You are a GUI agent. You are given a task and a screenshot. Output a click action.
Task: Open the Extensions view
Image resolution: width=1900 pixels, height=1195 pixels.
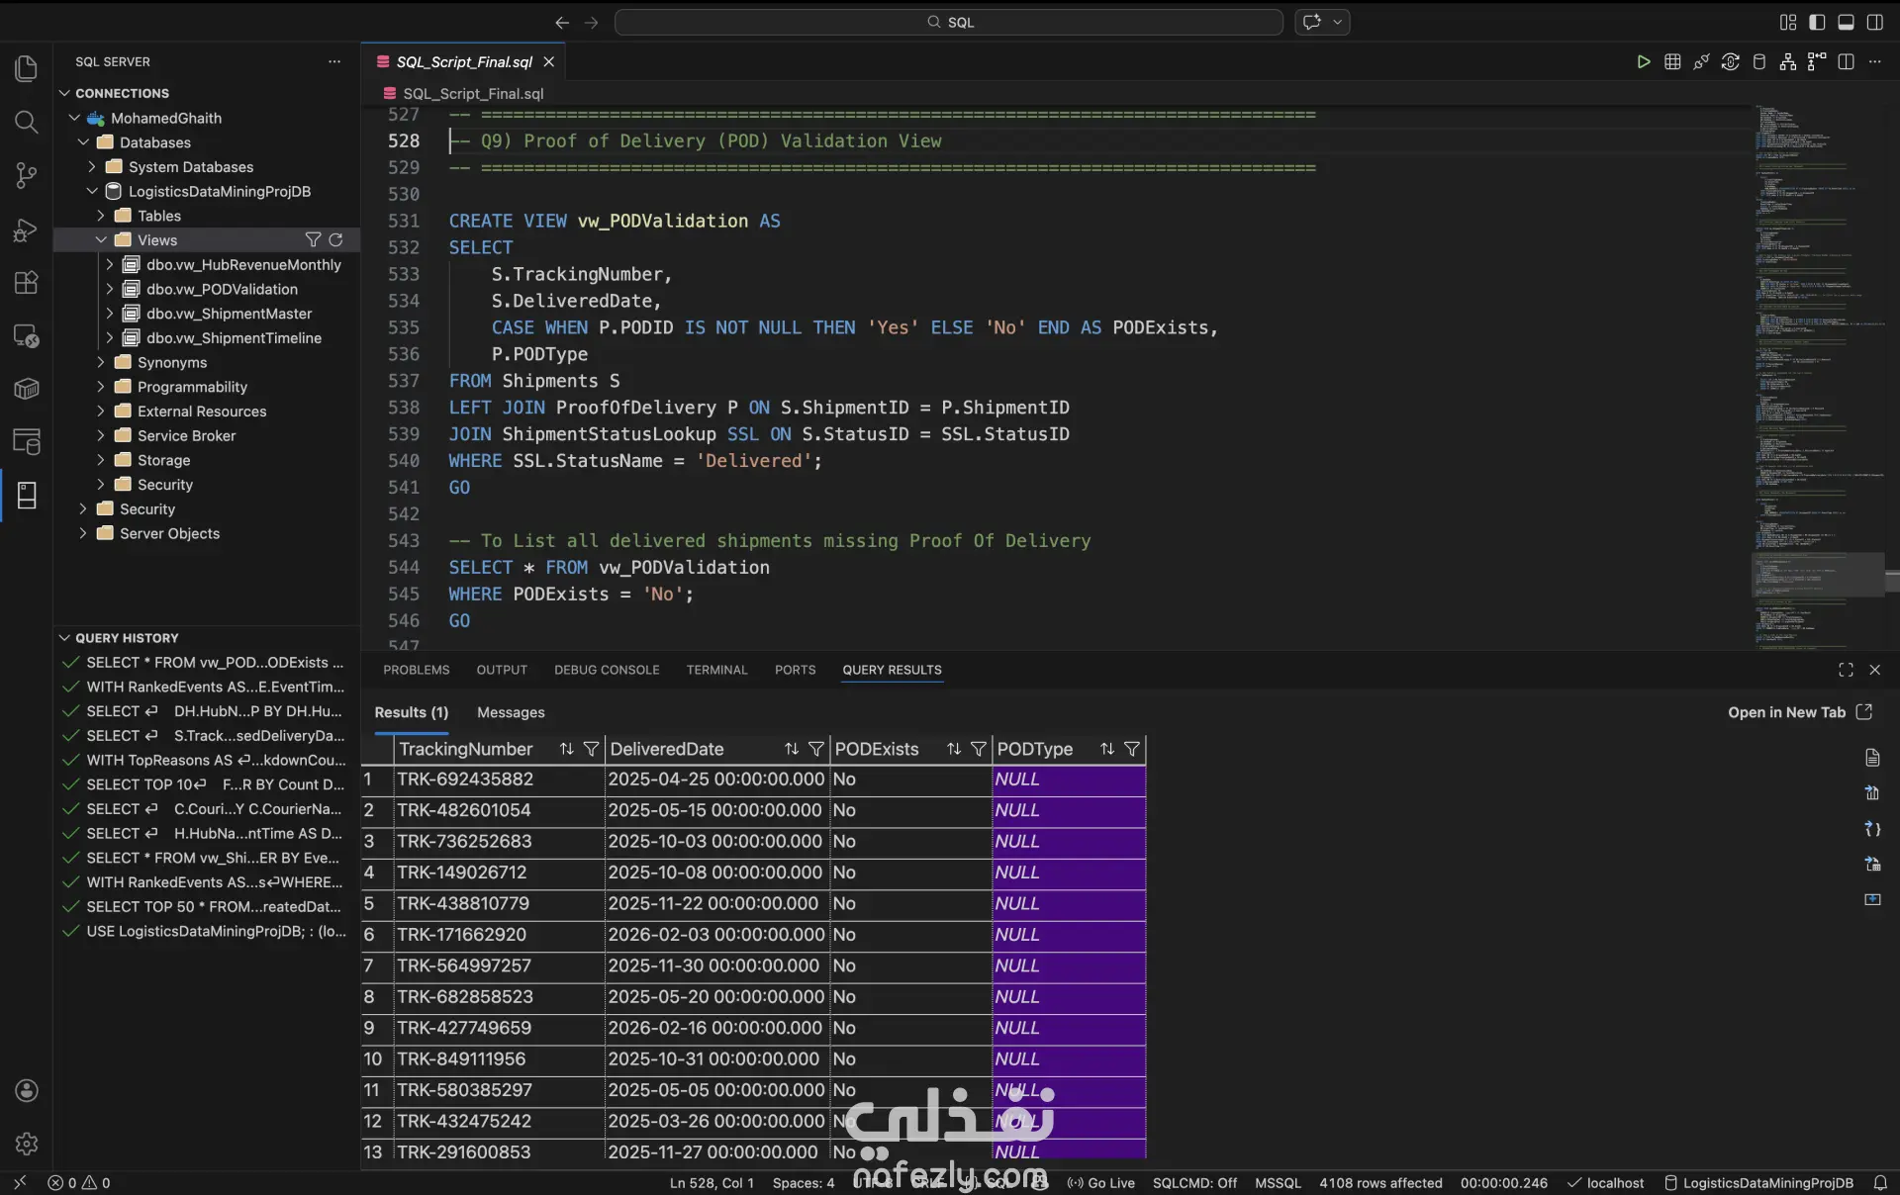(27, 283)
